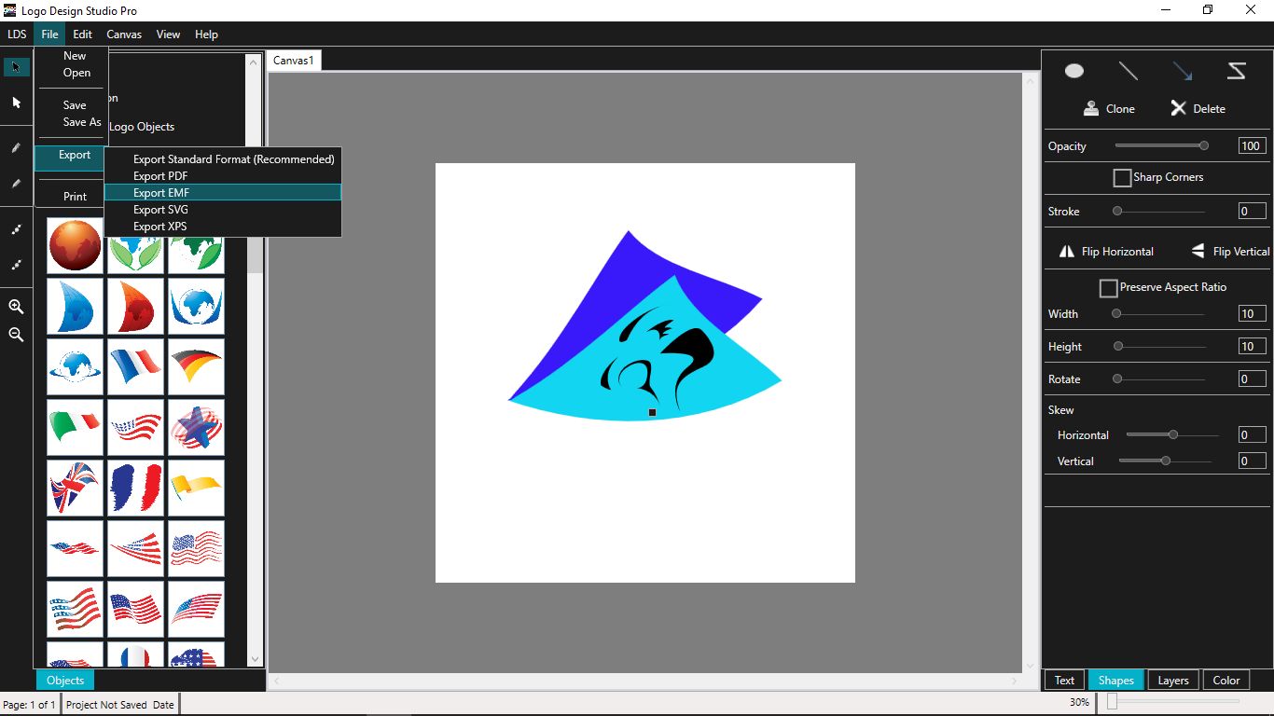Click the zoom out magnifier icon

click(x=16, y=335)
